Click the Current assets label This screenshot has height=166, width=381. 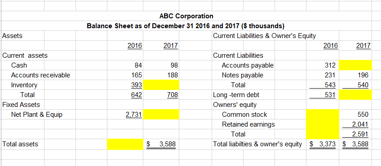(25, 55)
